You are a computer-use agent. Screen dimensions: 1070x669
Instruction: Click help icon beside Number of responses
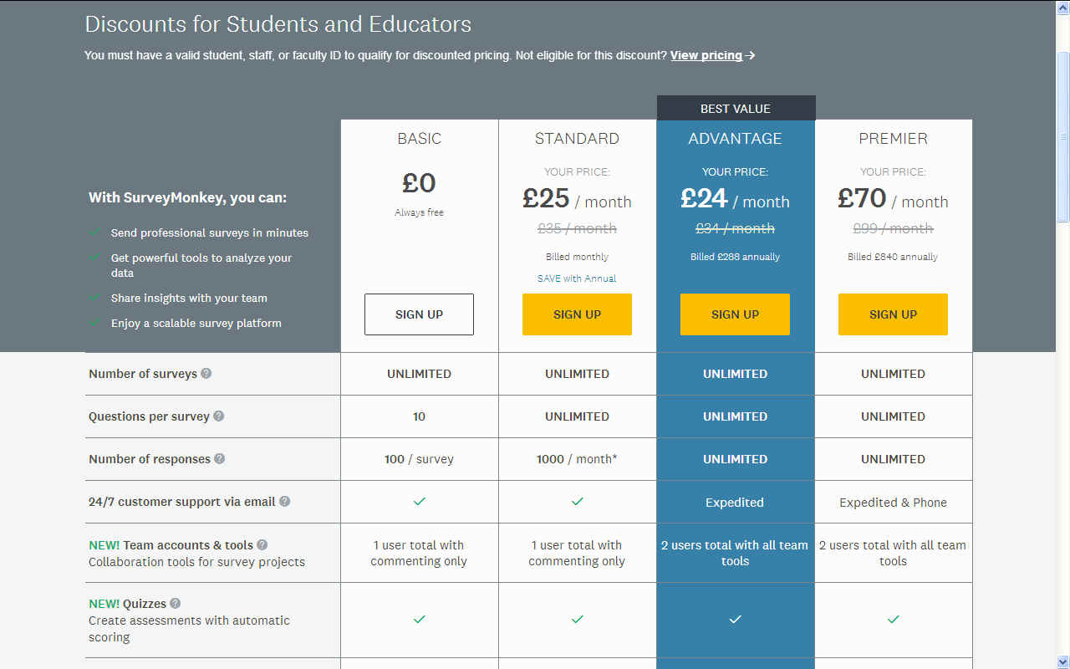tap(219, 458)
